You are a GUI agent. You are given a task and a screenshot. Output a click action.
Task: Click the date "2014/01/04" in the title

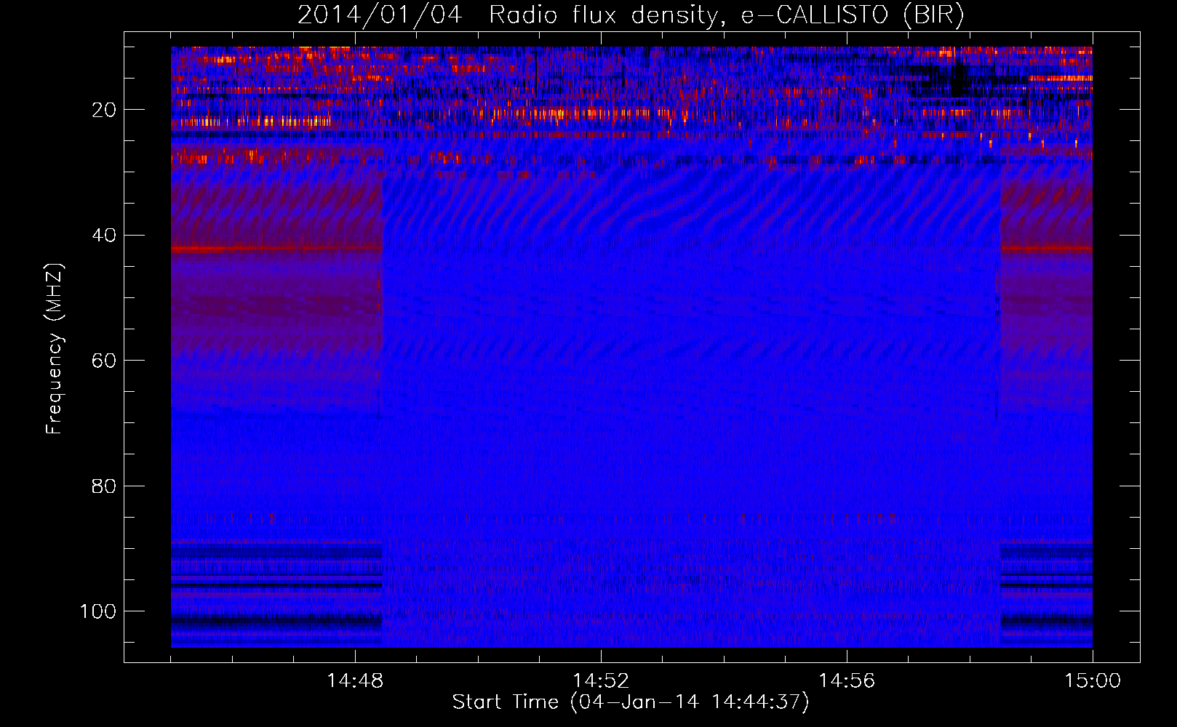[379, 15]
